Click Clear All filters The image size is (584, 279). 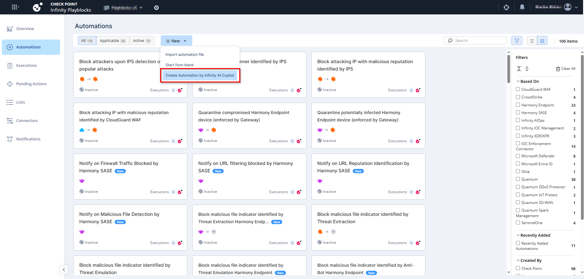click(x=566, y=69)
